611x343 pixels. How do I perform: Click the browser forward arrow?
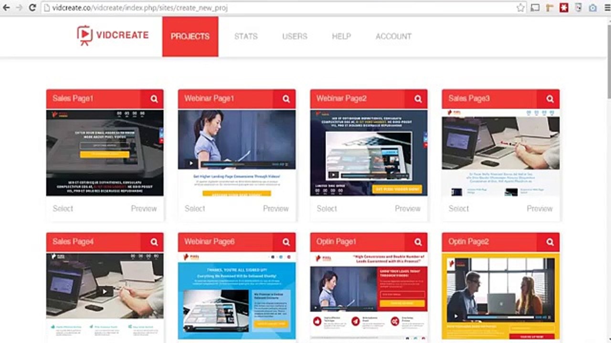click(x=19, y=8)
